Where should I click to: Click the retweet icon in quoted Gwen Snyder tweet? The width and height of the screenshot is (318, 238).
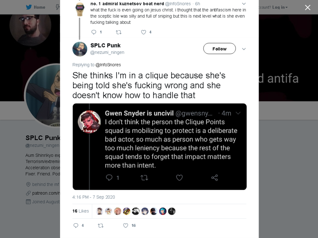click(144, 178)
